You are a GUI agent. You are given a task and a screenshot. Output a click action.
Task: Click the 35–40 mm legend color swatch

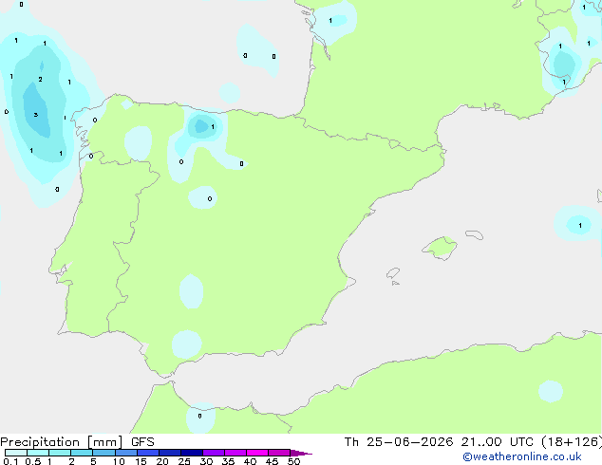235,453
